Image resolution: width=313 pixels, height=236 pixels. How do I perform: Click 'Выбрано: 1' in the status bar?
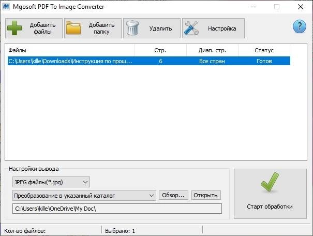point(120,231)
